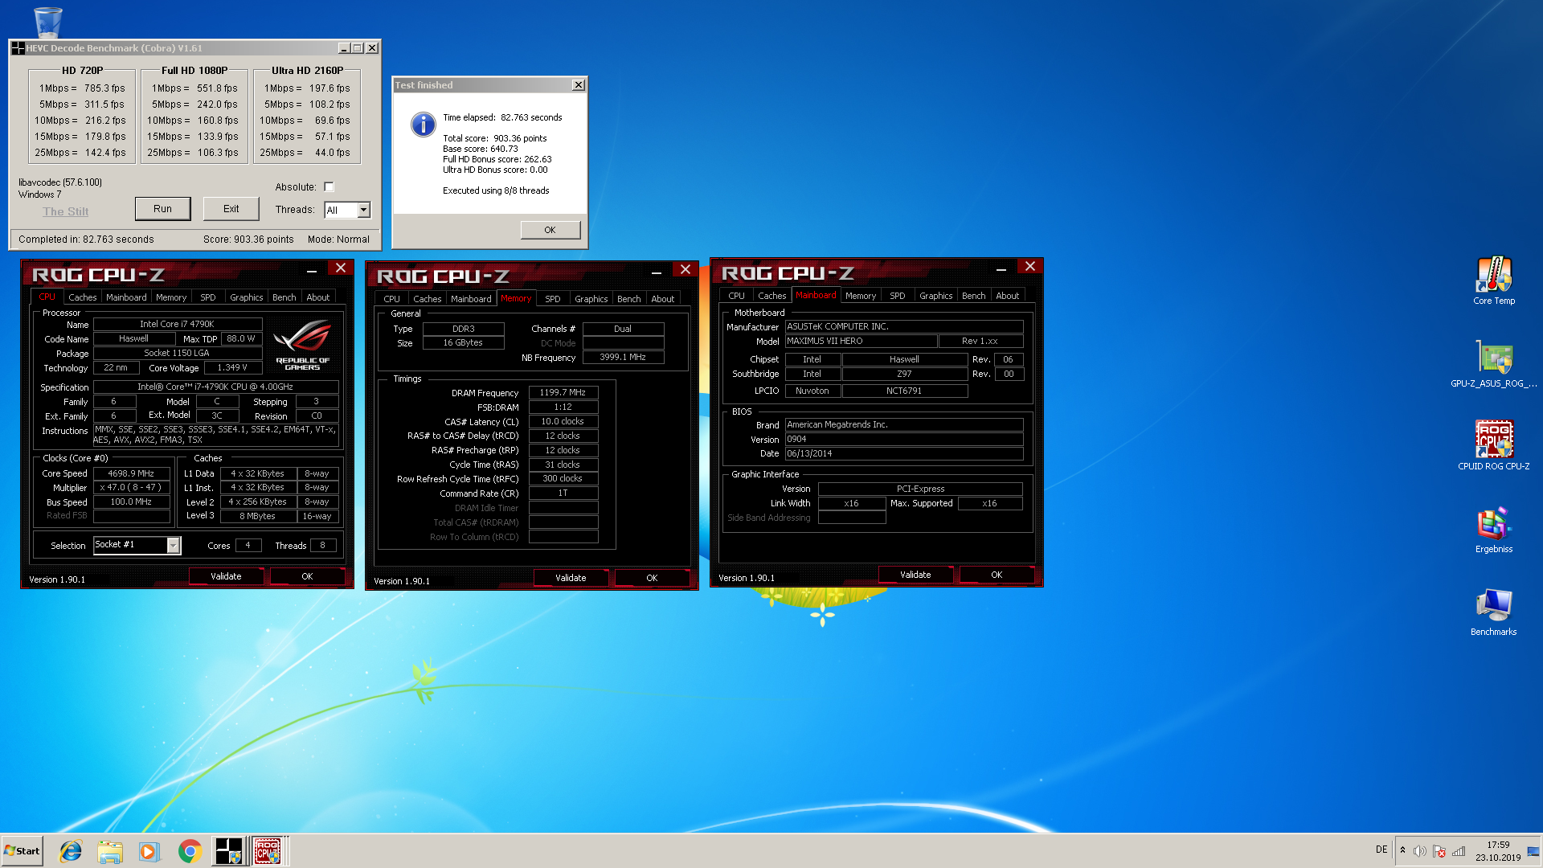Click OK in CPU tab window
Viewport: 1543px width, 868px height.
click(307, 576)
